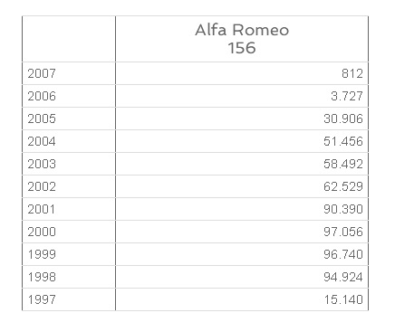Select the 2002 year cell

pyautogui.click(x=69, y=186)
